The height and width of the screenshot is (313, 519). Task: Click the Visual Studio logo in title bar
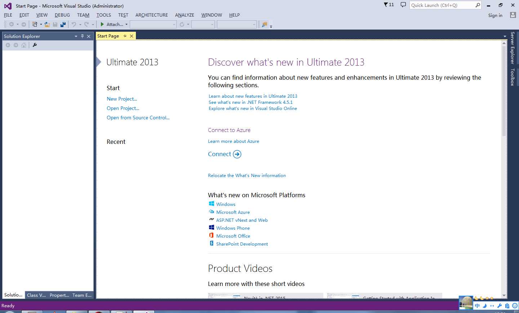[8, 6]
